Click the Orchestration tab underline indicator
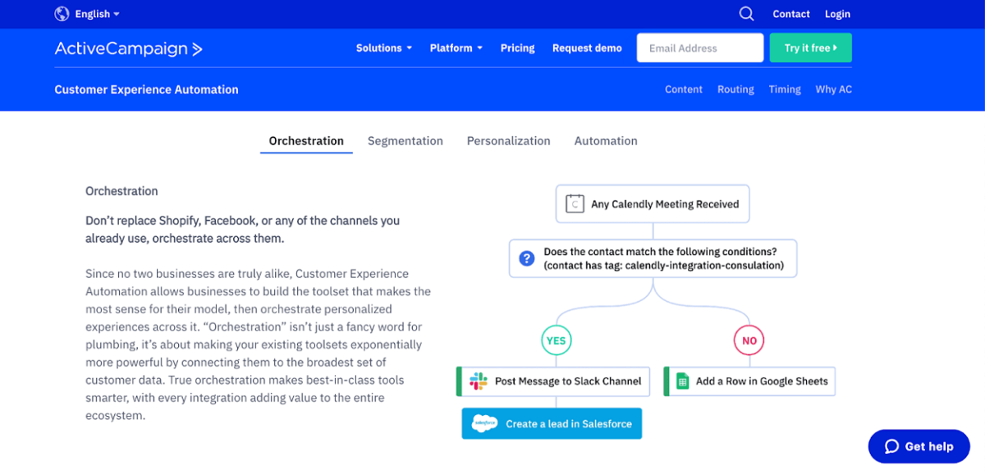The image size is (985, 475). pyautogui.click(x=306, y=153)
